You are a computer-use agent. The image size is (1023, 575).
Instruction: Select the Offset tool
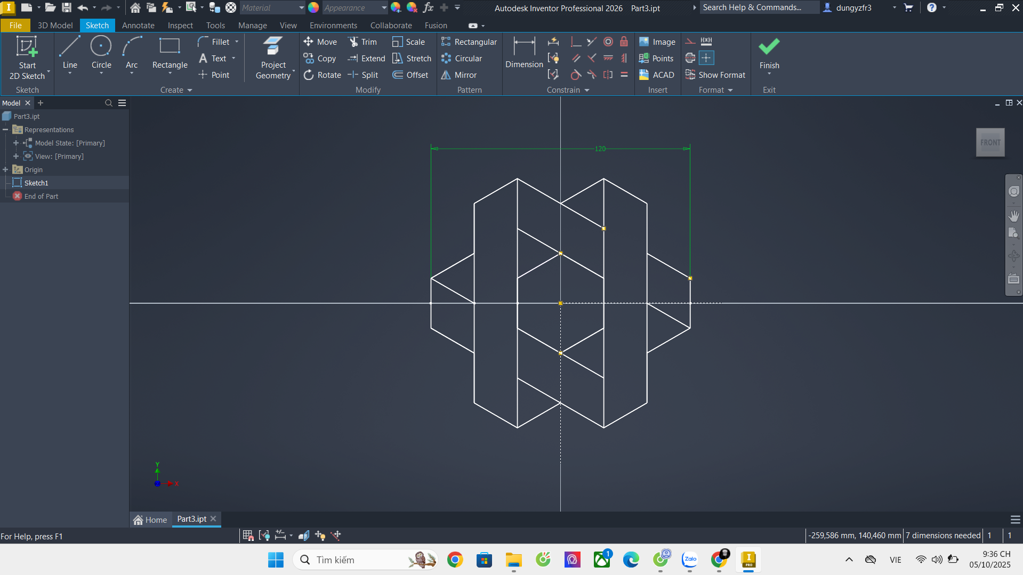click(410, 75)
